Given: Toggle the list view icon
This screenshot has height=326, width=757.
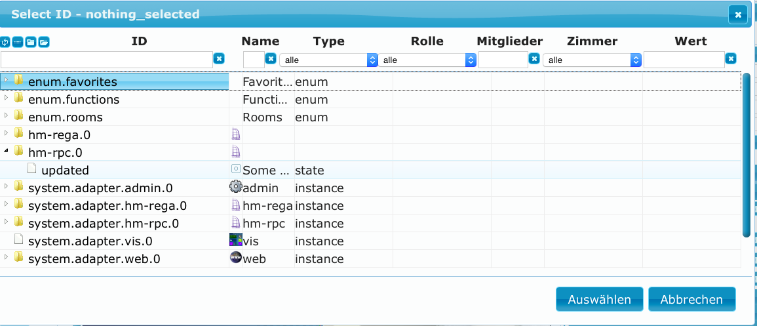Looking at the screenshot, I should click(18, 42).
